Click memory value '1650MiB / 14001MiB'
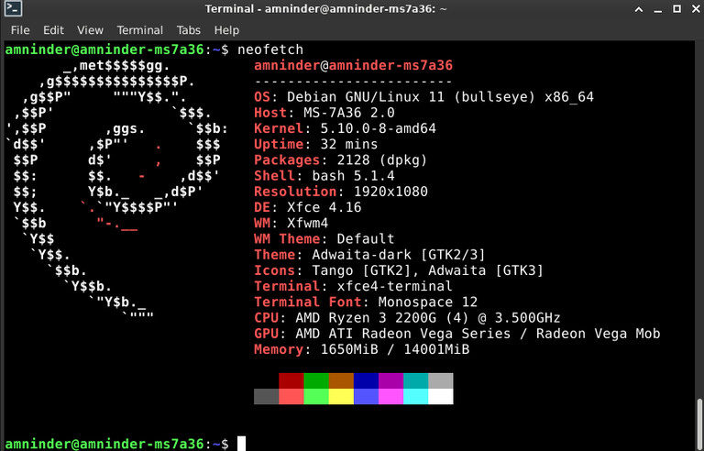Image resolution: width=704 pixels, height=451 pixels. 395,349
